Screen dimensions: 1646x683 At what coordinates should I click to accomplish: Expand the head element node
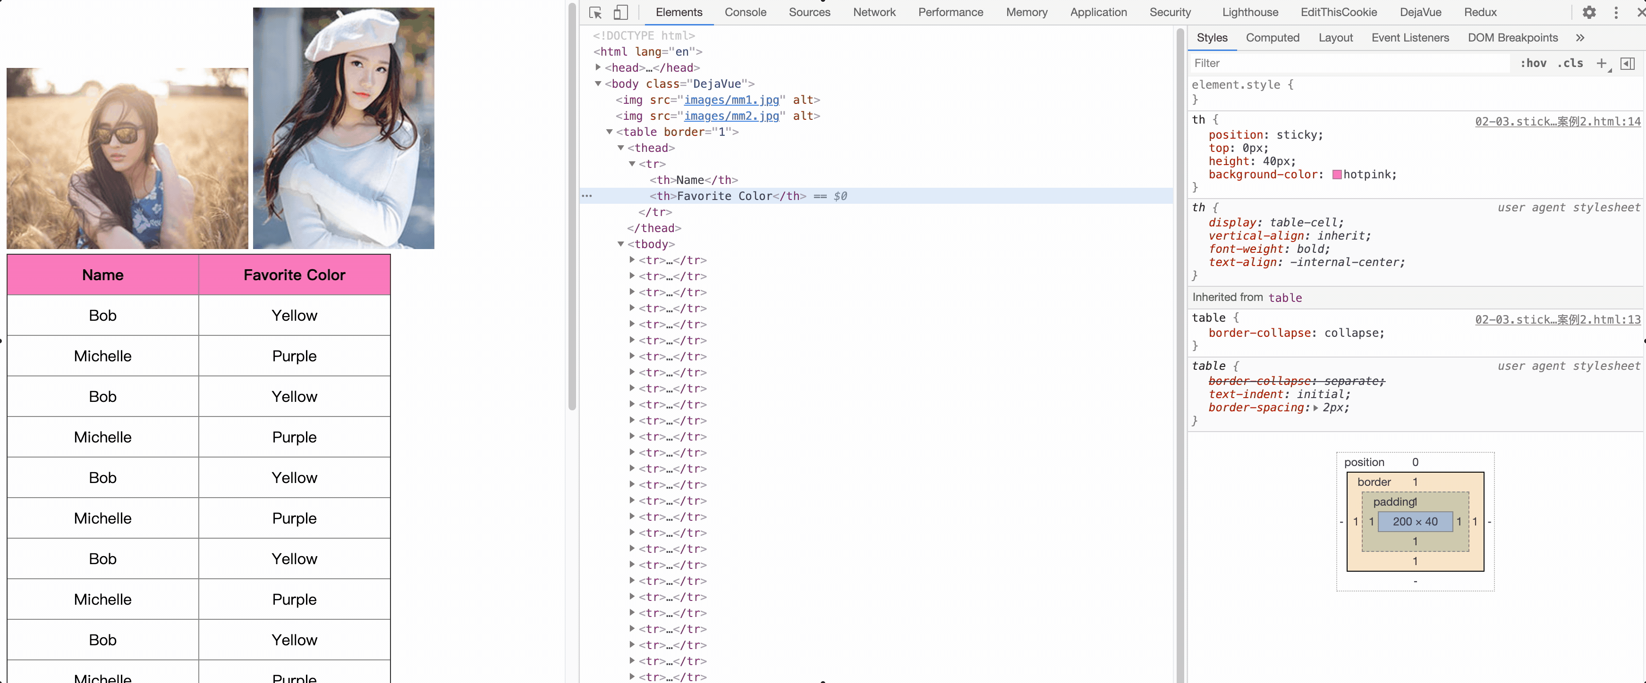click(598, 67)
